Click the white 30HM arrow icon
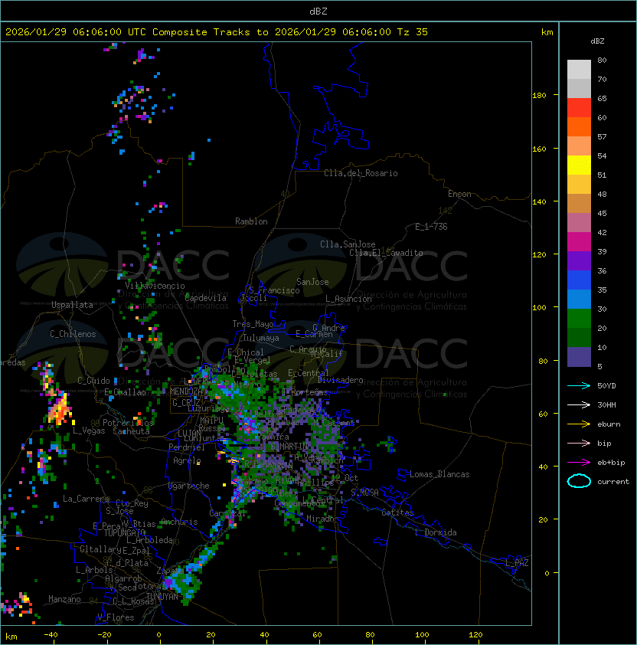 579,404
